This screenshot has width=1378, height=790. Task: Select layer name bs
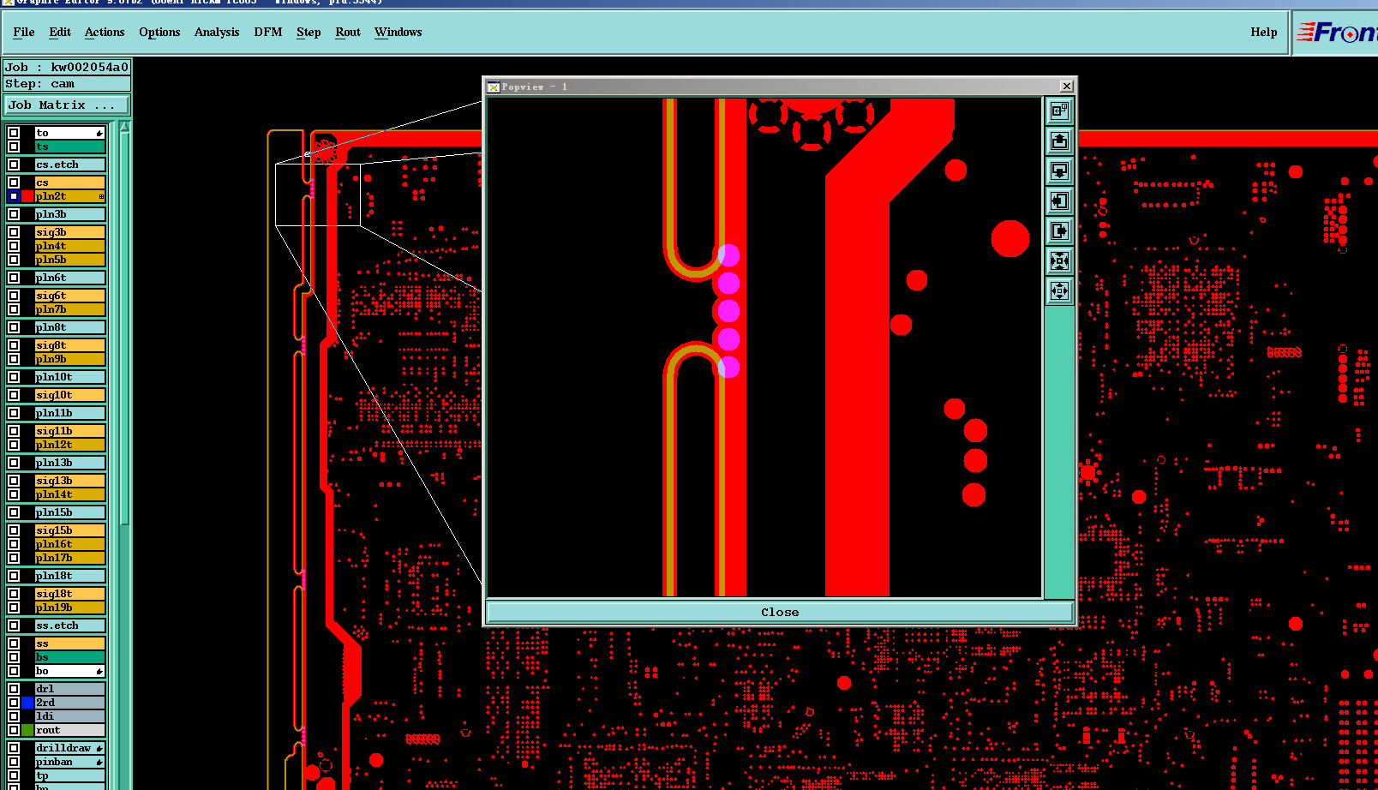pyautogui.click(x=69, y=657)
